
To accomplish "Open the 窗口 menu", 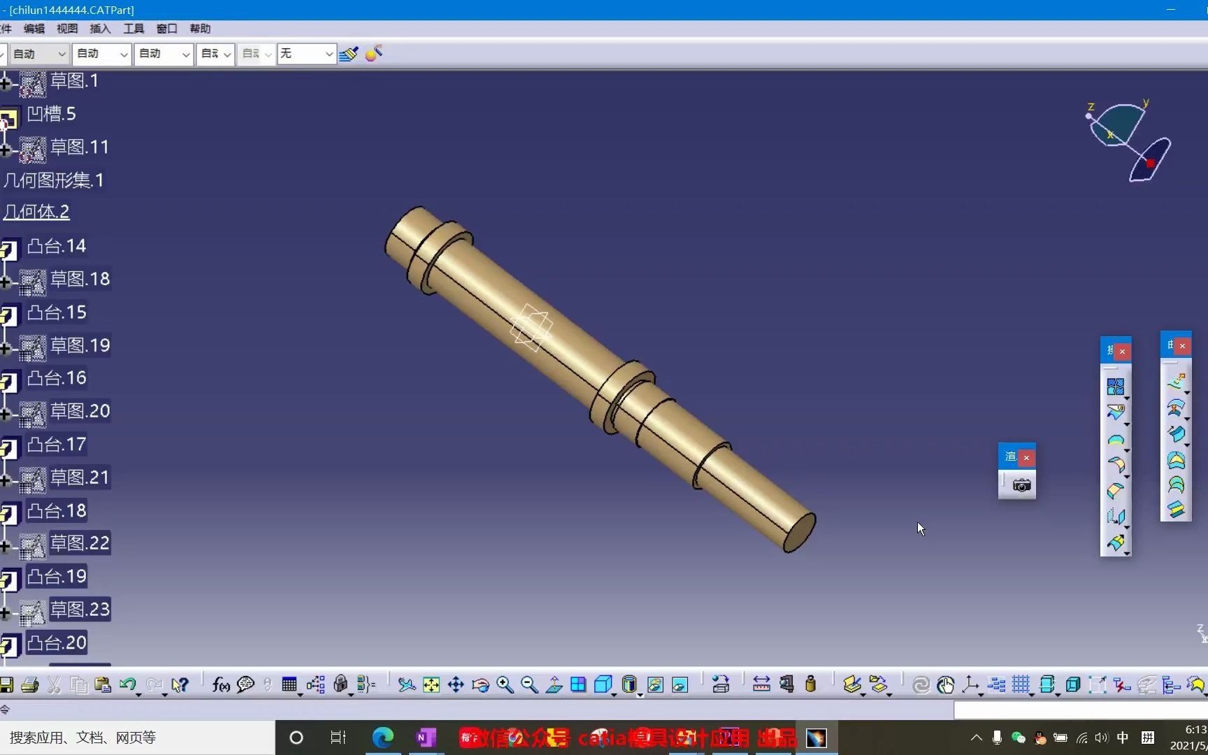I will (x=167, y=29).
